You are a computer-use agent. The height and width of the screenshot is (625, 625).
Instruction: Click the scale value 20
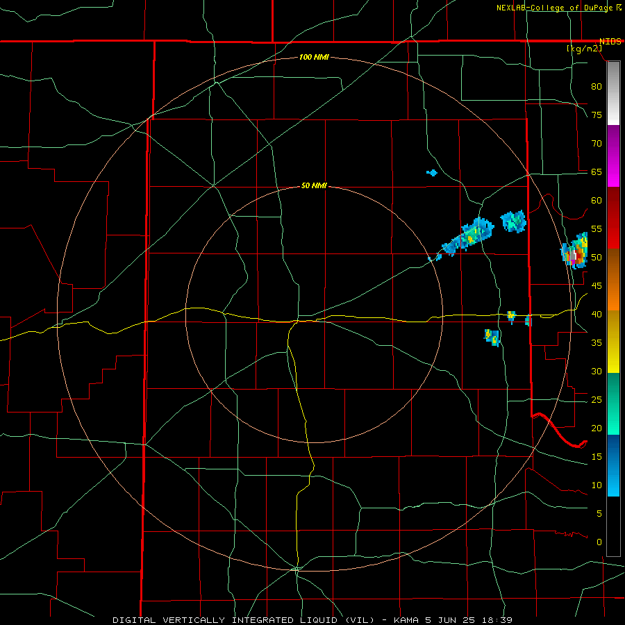point(597,428)
